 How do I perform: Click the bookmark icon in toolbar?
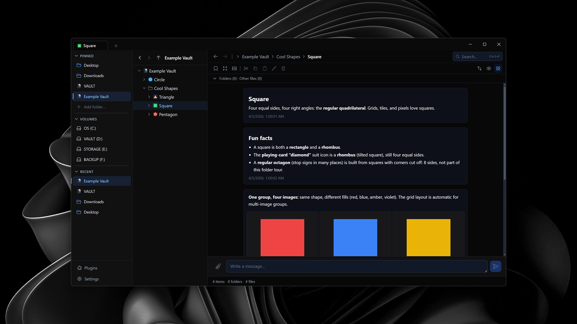[x=215, y=68]
